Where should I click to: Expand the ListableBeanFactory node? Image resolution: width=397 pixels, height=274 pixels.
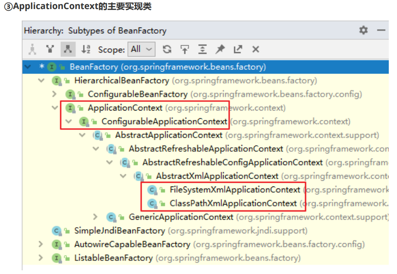tap(41, 258)
